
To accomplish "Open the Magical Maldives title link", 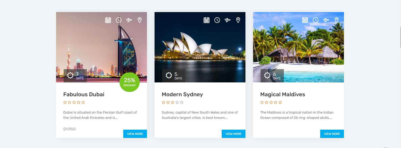I will coord(283,94).
